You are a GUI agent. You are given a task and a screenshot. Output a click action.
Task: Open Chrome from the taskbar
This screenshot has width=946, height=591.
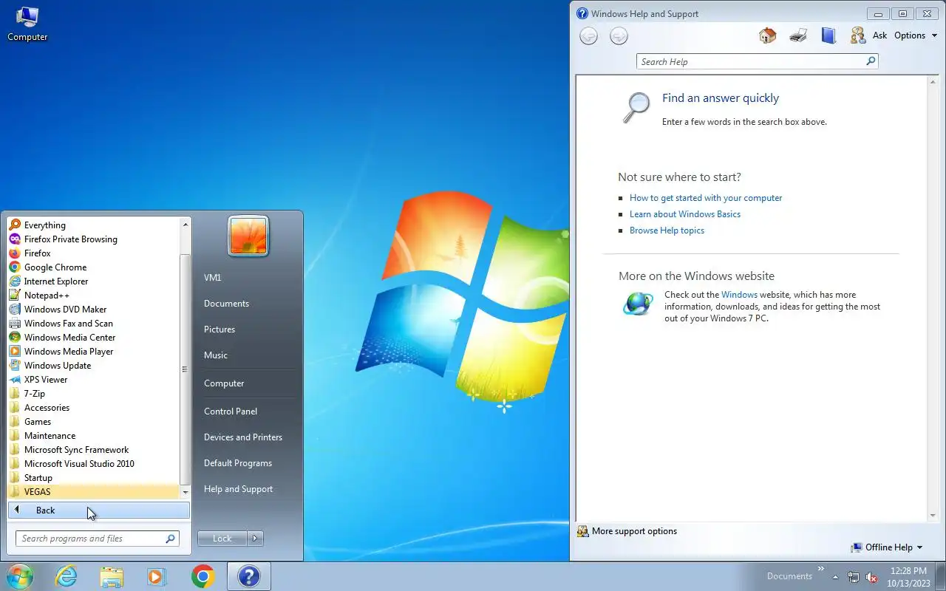203,576
